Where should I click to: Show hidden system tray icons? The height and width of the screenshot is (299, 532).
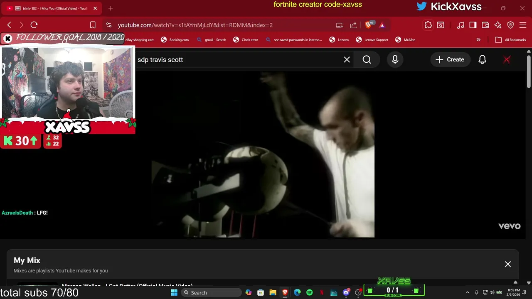[x=468, y=293]
